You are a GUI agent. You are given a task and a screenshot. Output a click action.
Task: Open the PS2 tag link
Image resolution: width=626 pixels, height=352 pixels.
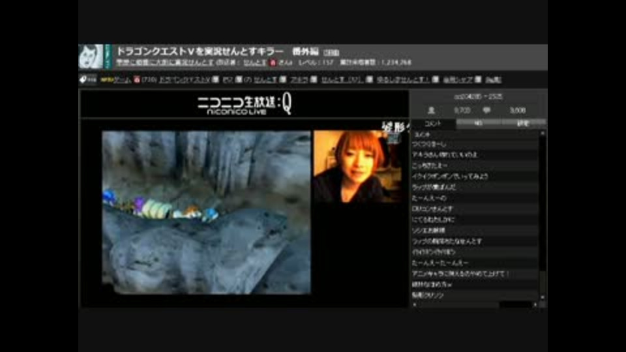[x=228, y=80]
